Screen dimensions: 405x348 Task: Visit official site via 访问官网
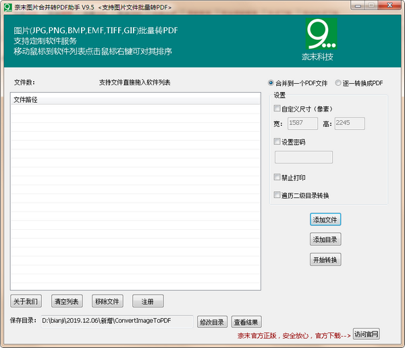(367, 334)
